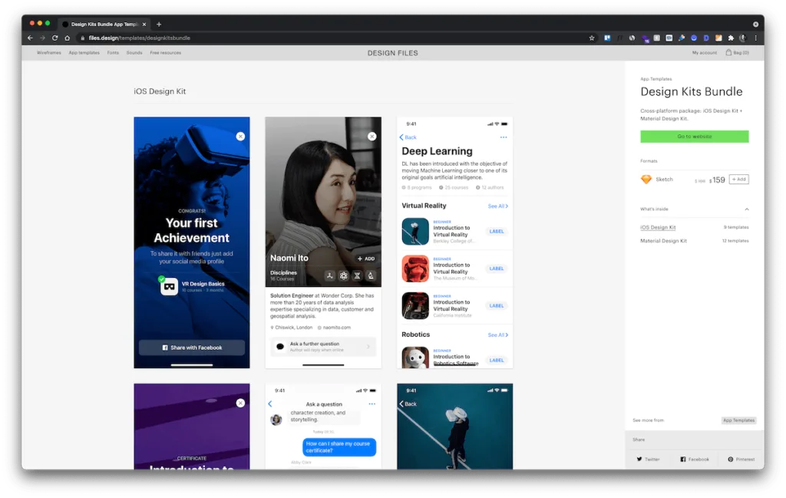786x498 pixels.
Task: Click back chevron in Ask a question preview
Action: pos(270,404)
